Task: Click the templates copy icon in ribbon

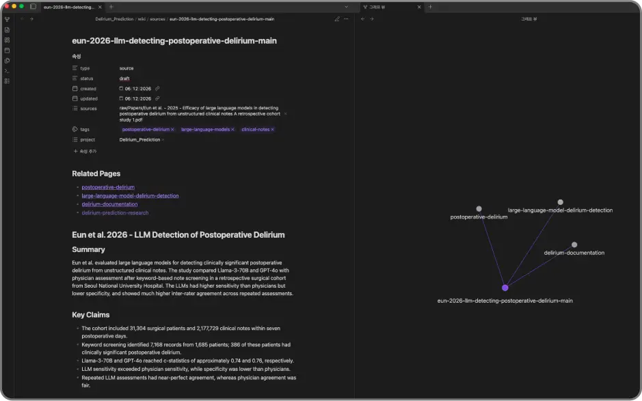Action: [x=7, y=61]
